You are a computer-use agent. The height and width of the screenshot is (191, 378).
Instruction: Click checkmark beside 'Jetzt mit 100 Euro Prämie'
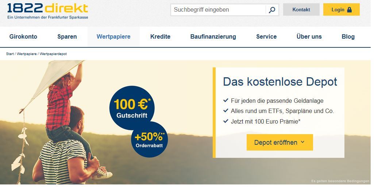coord(225,121)
